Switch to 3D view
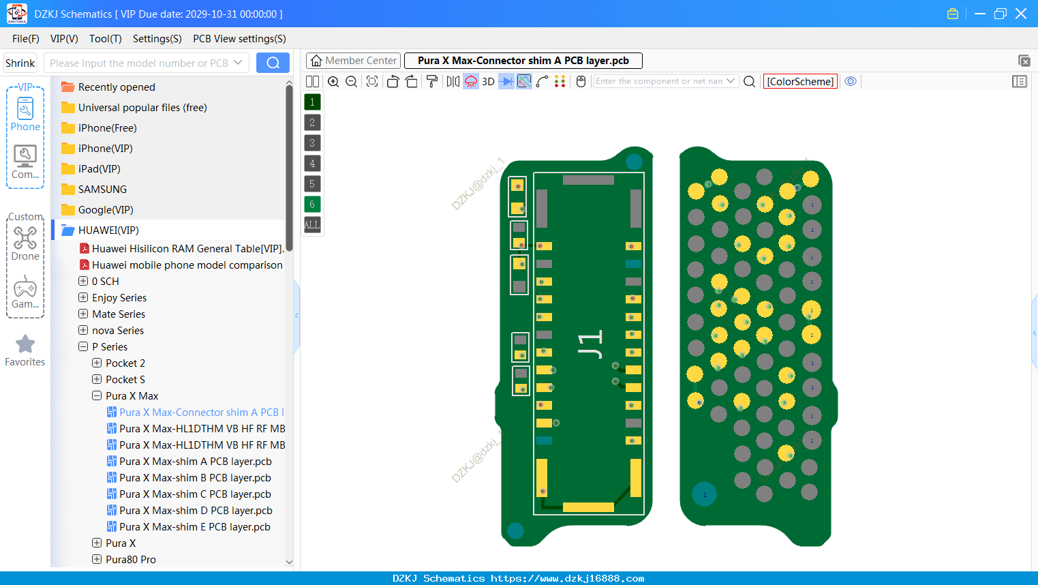Viewport: 1038px width, 585px height. (488, 81)
